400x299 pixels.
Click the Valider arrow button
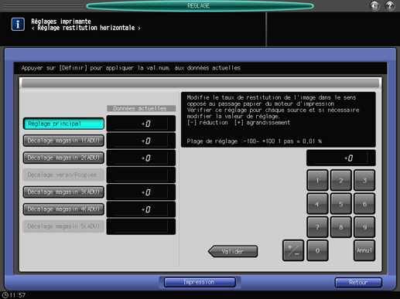click(x=233, y=251)
